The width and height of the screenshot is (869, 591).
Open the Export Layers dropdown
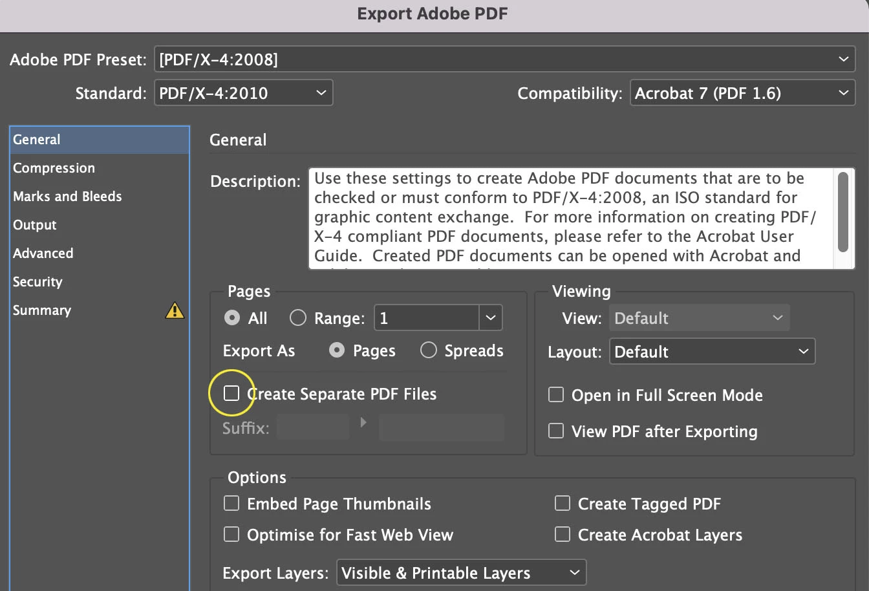click(461, 573)
